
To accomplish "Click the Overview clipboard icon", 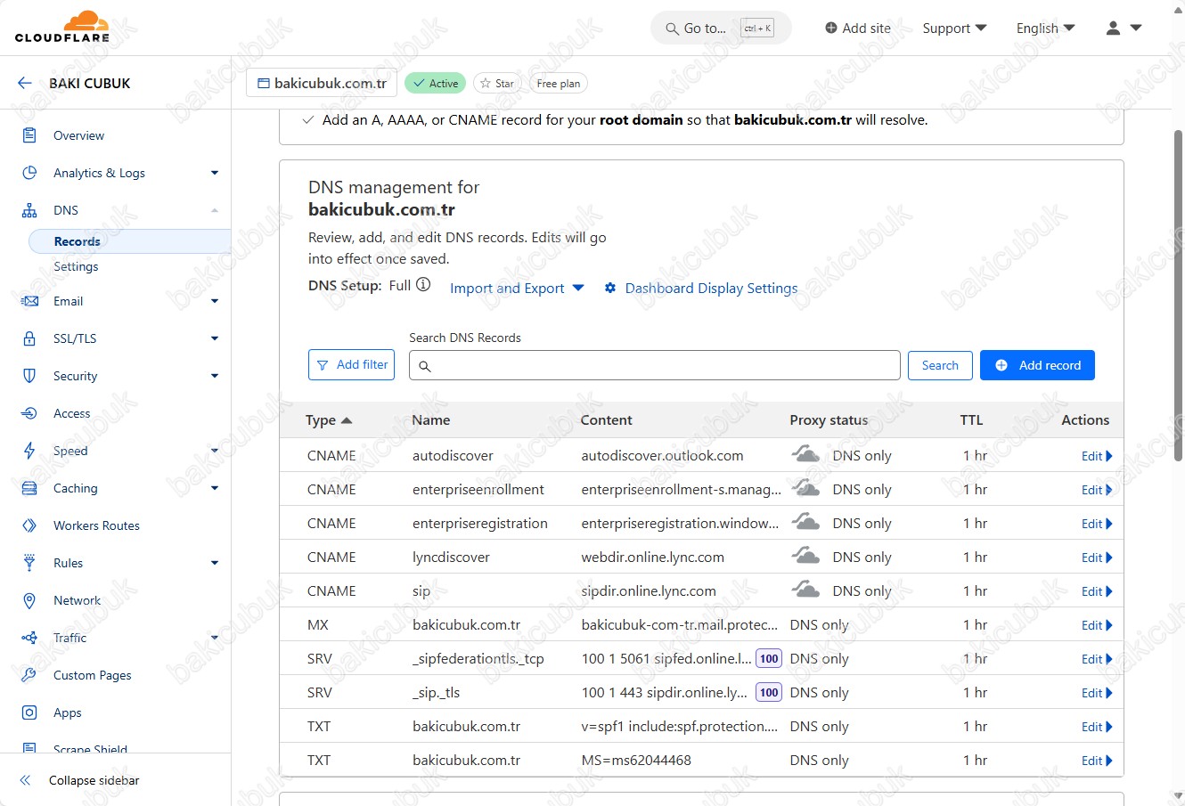I will coord(29,135).
